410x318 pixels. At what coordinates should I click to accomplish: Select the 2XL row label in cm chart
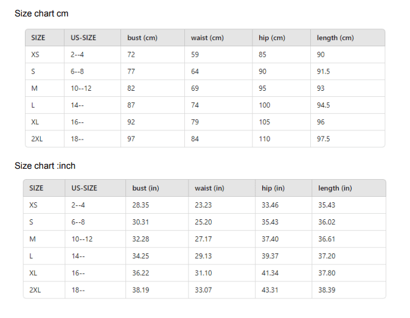click(37, 139)
